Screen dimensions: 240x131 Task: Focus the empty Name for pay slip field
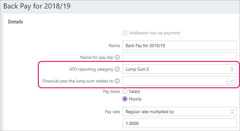[x=179, y=57]
